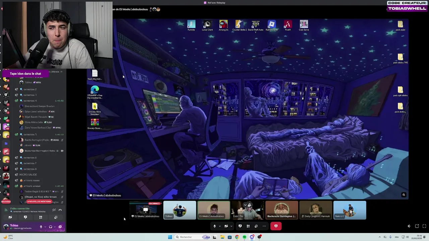This screenshot has height=241, width=429.
Task: Select the Esté | Ths participant tile
Action: 248,210
